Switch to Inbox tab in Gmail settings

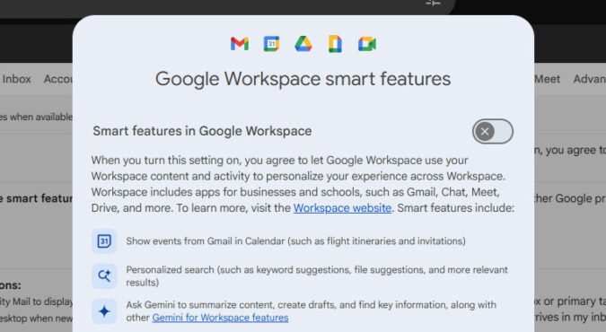(16, 79)
